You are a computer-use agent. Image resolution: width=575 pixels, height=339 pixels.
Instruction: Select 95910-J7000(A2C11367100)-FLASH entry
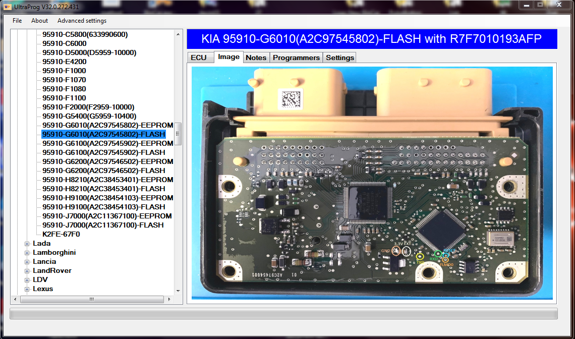(103, 225)
